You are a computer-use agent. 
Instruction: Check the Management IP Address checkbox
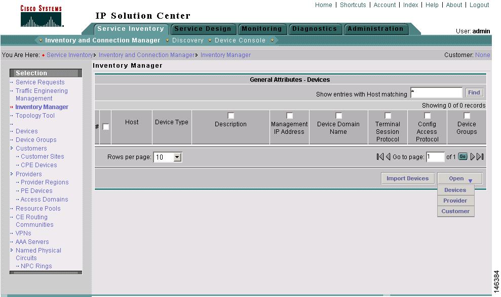(x=289, y=115)
